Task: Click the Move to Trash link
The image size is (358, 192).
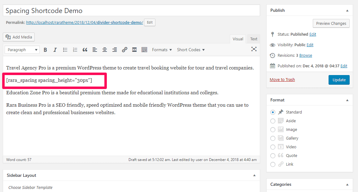Action: 282,80
